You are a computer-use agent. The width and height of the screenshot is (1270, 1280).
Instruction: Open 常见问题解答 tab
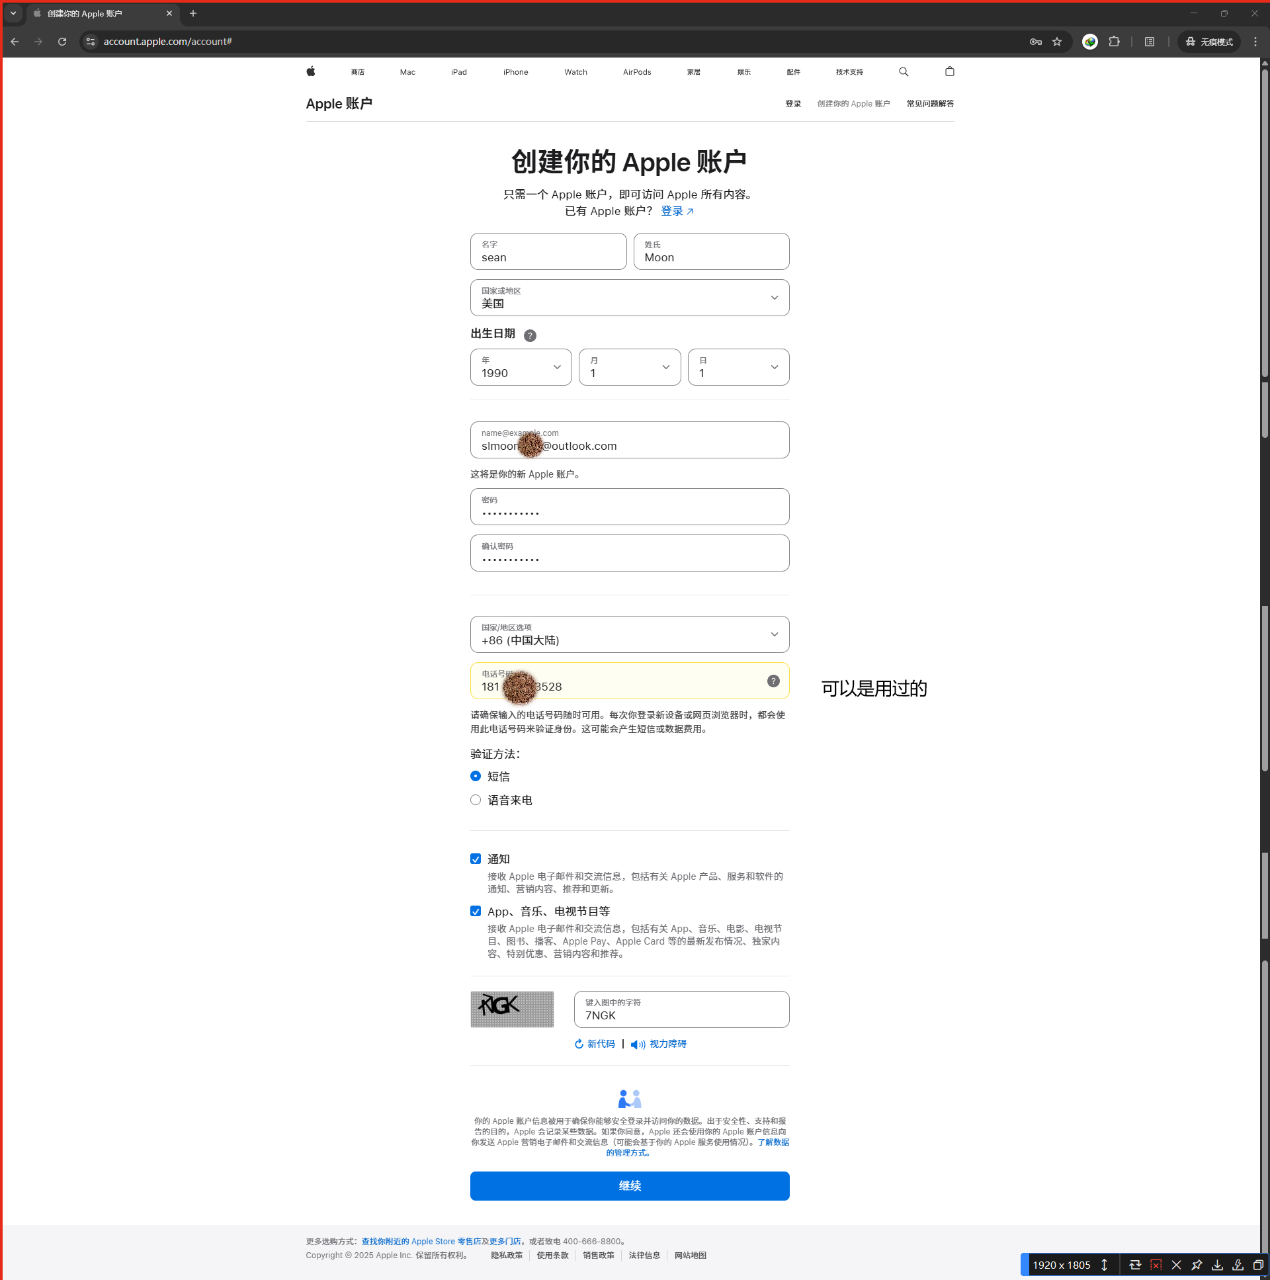(x=929, y=104)
